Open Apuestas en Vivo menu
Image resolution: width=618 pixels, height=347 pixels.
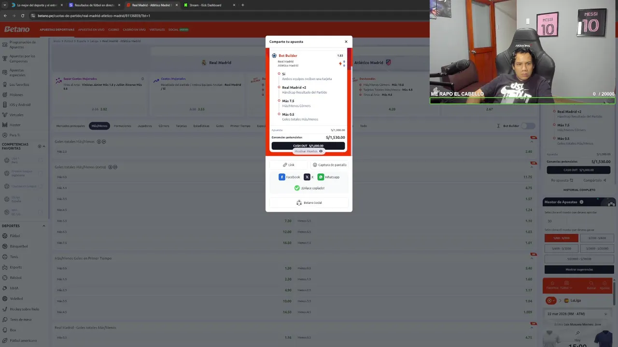(x=91, y=29)
